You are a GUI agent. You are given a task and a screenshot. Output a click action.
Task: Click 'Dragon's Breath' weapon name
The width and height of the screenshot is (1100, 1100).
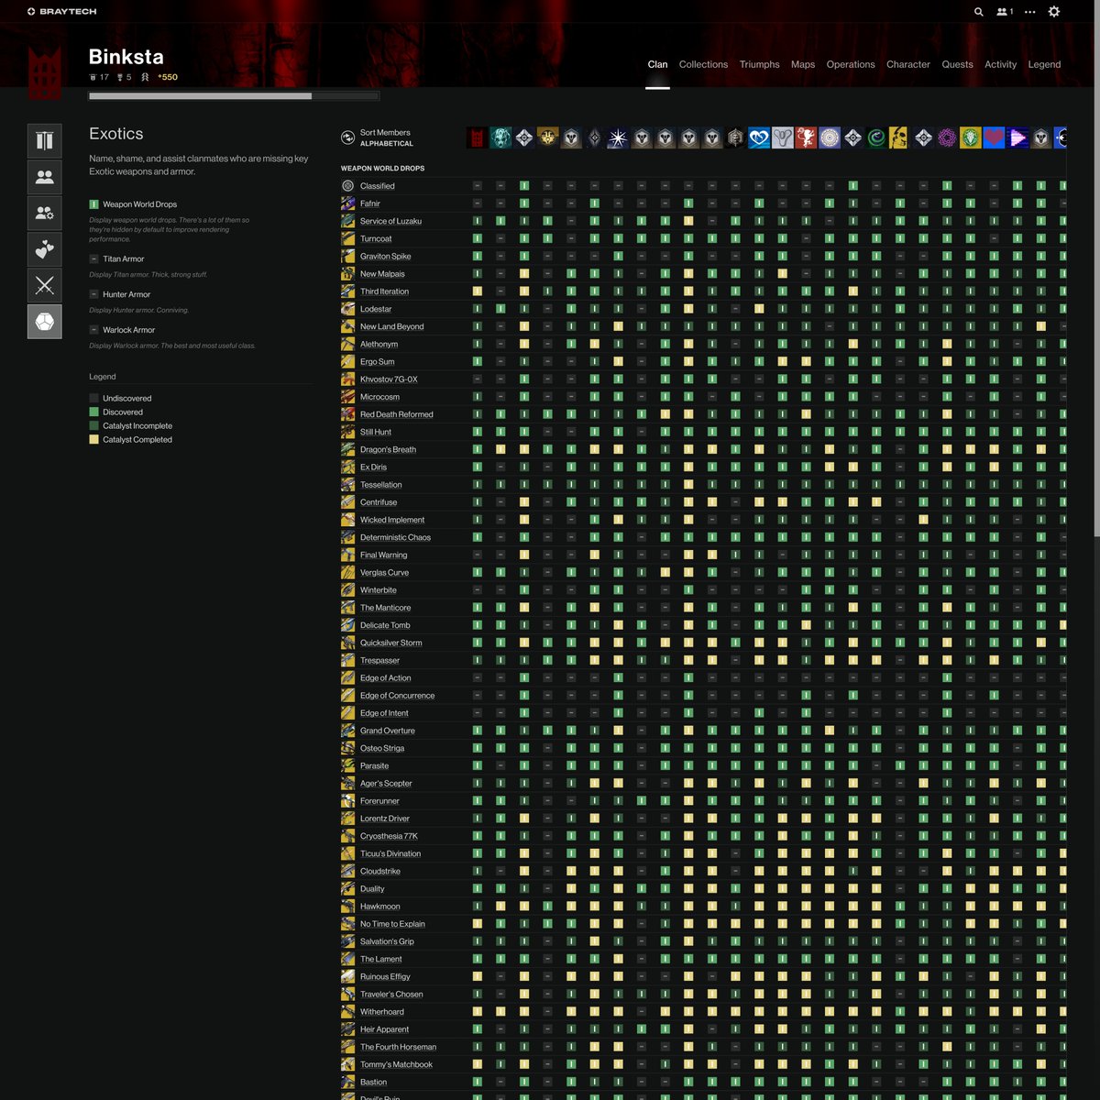(x=388, y=450)
